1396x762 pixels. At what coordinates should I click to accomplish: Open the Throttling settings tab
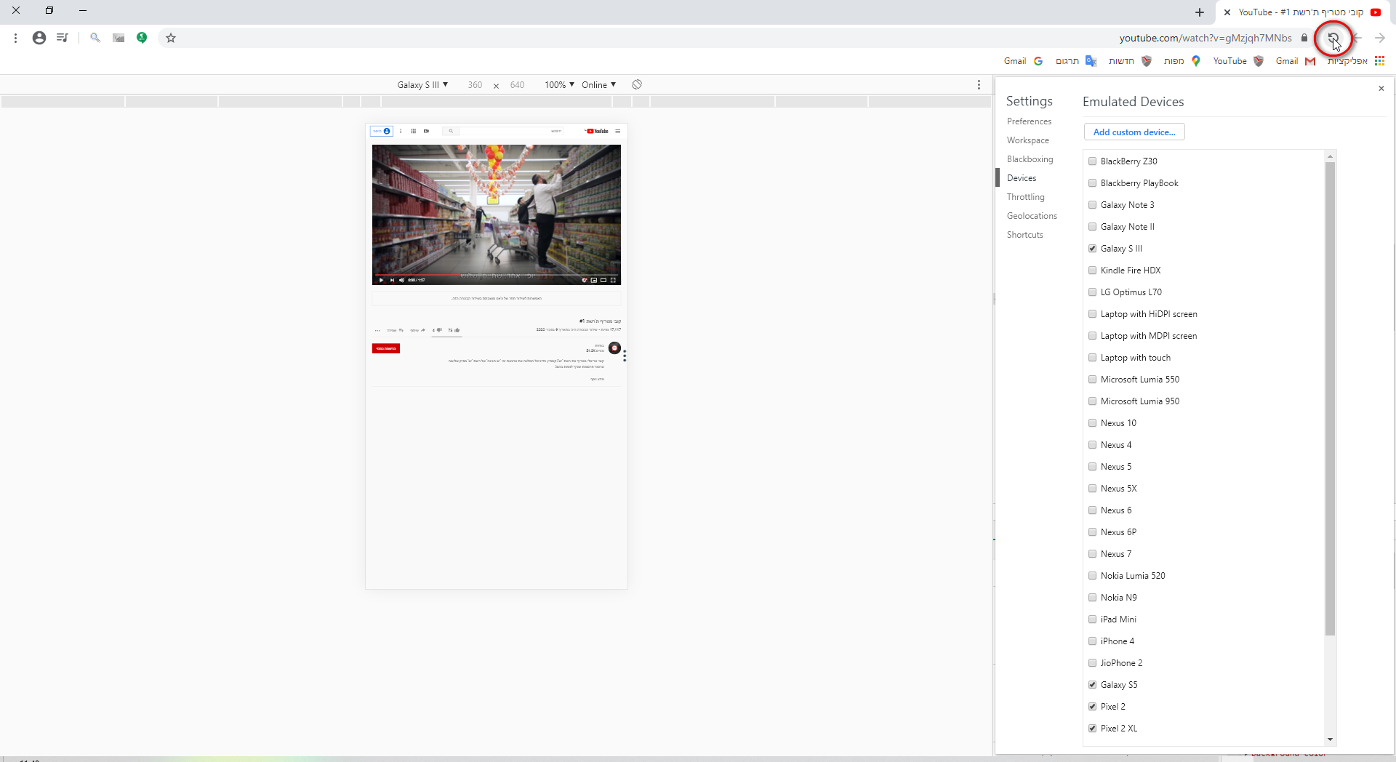pyautogui.click(x=1025, y=197)
